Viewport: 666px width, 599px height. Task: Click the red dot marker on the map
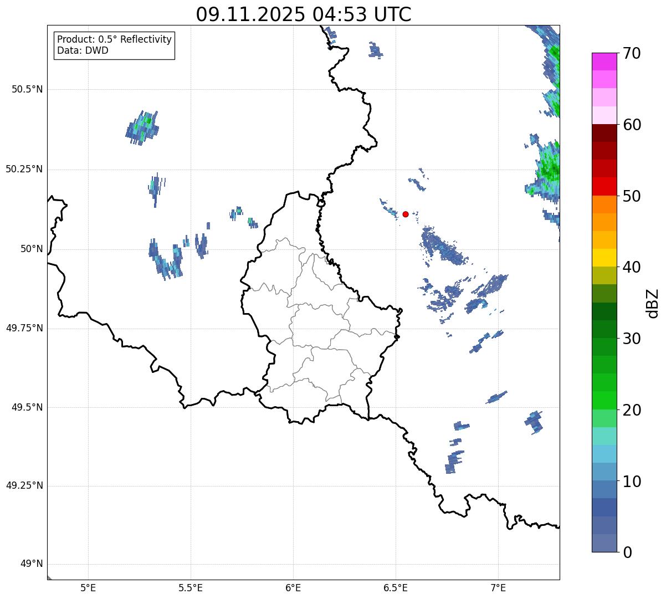(406, 214)
